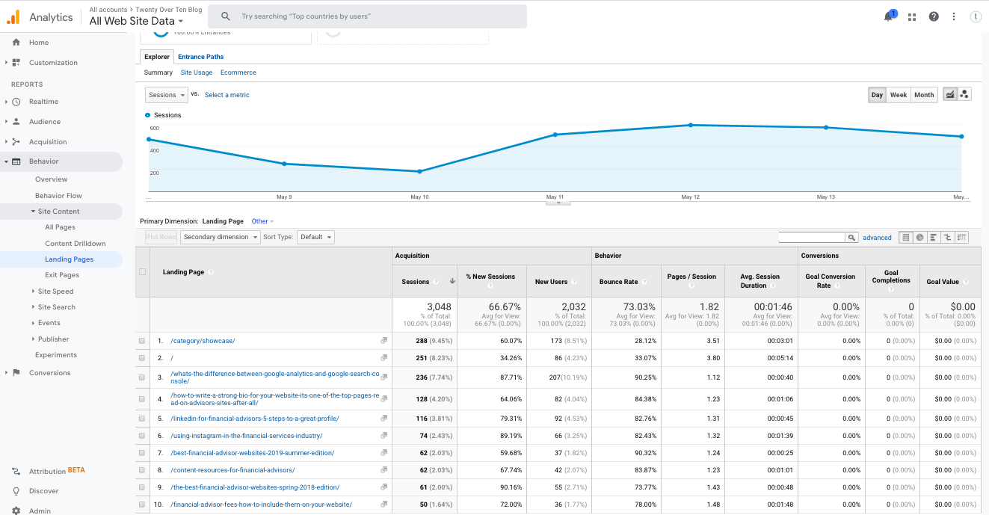Open the Google apps grid
The image size is (989, 515).
click(911, 16)
